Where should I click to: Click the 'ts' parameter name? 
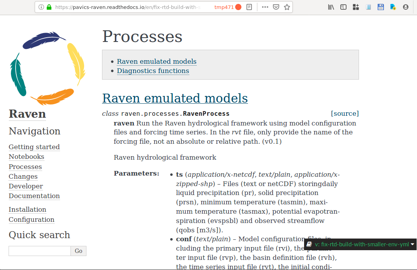pos(179,174)
